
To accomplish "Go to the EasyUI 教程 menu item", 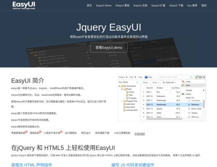I will (x=123, y=6).
